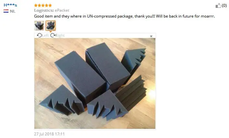
Task: Open the first review photo thumbnail
Action: [39, 26]
